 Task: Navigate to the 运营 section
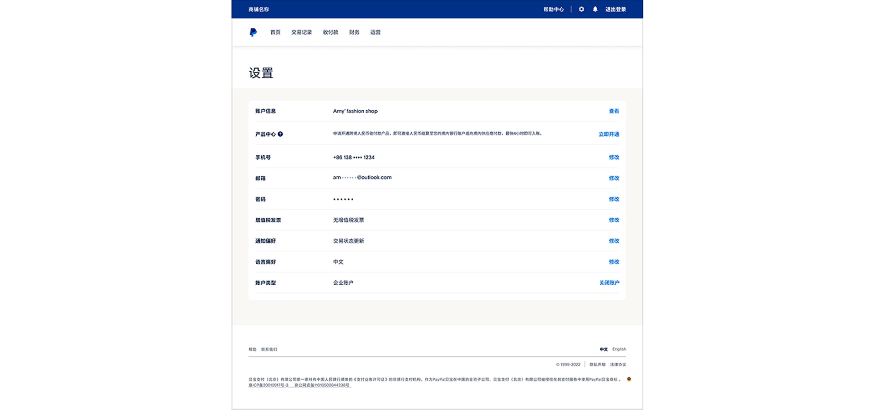point(375,32)
